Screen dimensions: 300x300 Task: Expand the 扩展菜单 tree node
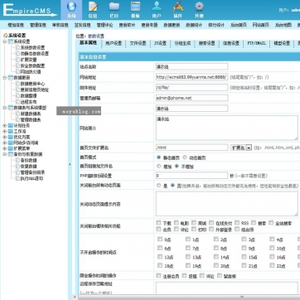(x=5, y=148)
